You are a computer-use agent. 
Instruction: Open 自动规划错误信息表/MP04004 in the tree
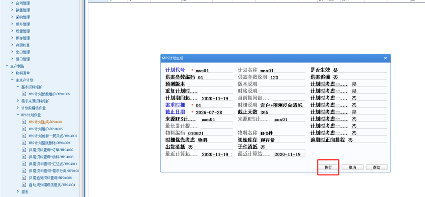click(x=52, y=185)
